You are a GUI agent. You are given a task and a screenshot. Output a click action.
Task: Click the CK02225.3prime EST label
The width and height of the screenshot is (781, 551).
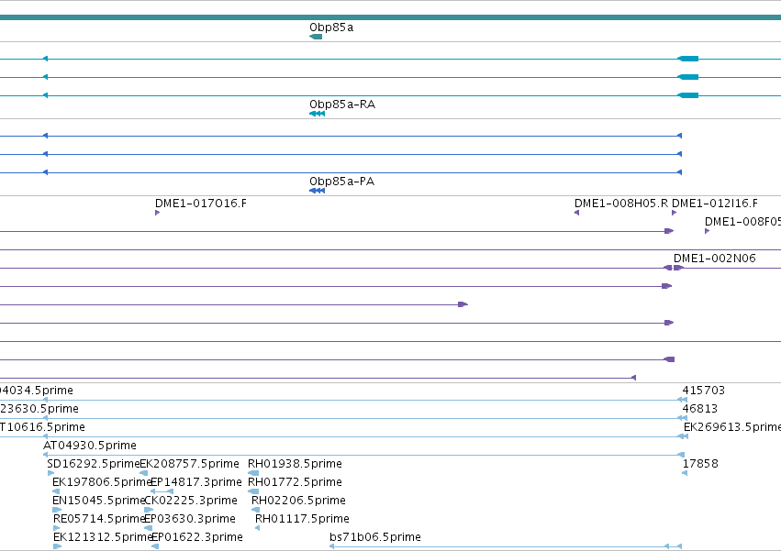tap(191, 501)
